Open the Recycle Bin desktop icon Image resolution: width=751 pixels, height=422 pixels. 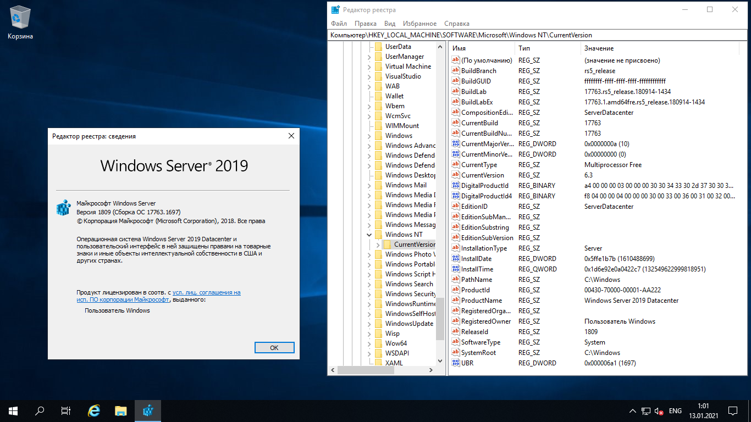pyautogui.click(x=20, y=22)
